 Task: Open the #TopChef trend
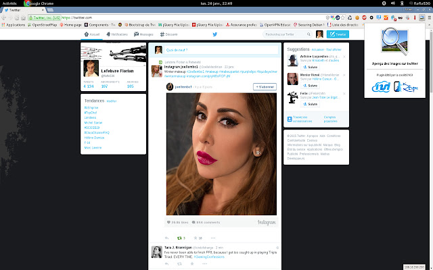point(91,113)
